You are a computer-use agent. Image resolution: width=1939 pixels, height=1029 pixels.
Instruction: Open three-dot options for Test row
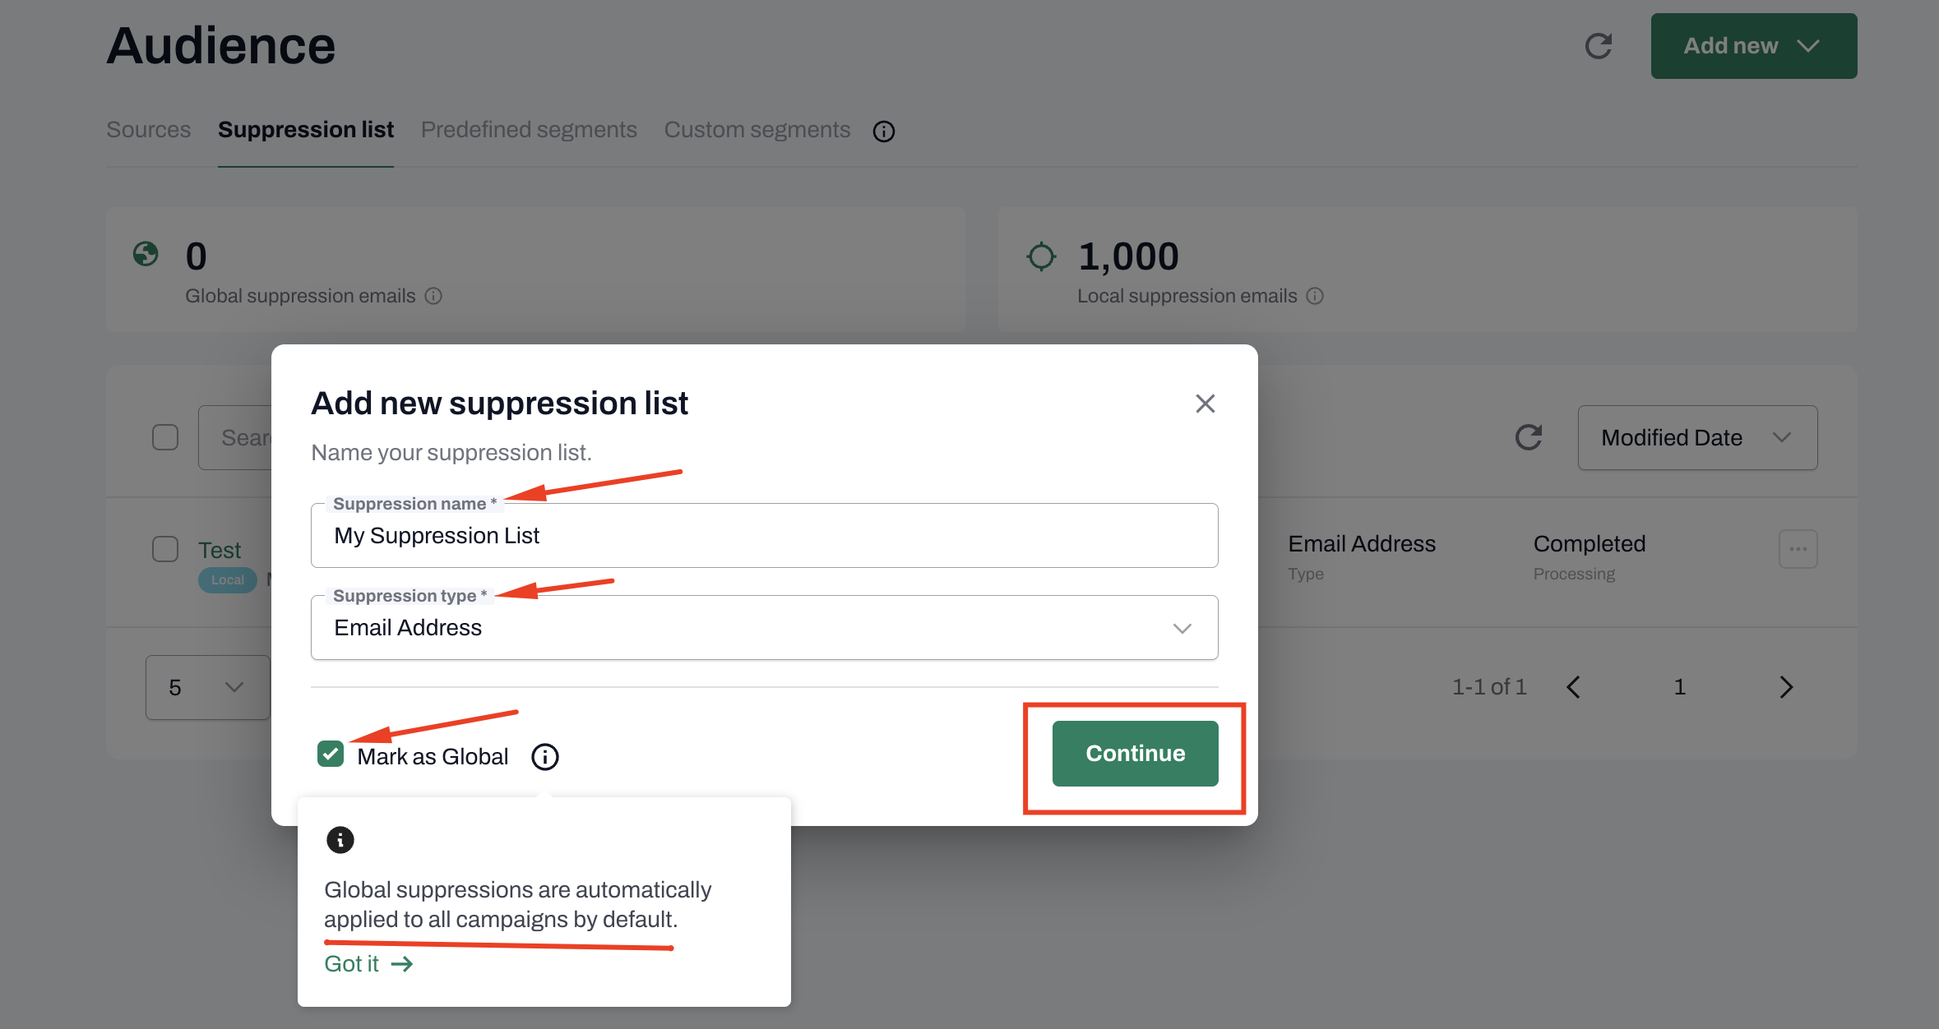point(1798,549)
